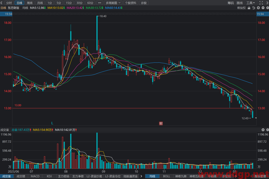
Task: Enter fullscreen chart mode
Action: (x=261, y=3)
